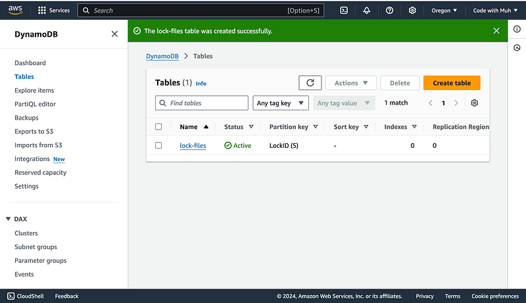Open the notifications bell

click(367, 11)
